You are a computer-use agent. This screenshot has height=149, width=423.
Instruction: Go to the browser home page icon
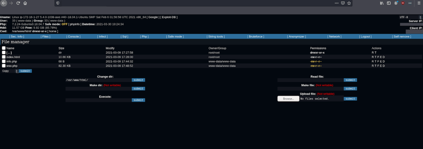click(x=25, y=3)
